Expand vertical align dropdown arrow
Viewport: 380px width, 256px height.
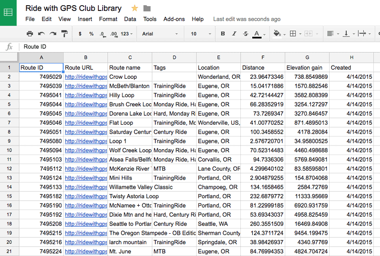354,34
